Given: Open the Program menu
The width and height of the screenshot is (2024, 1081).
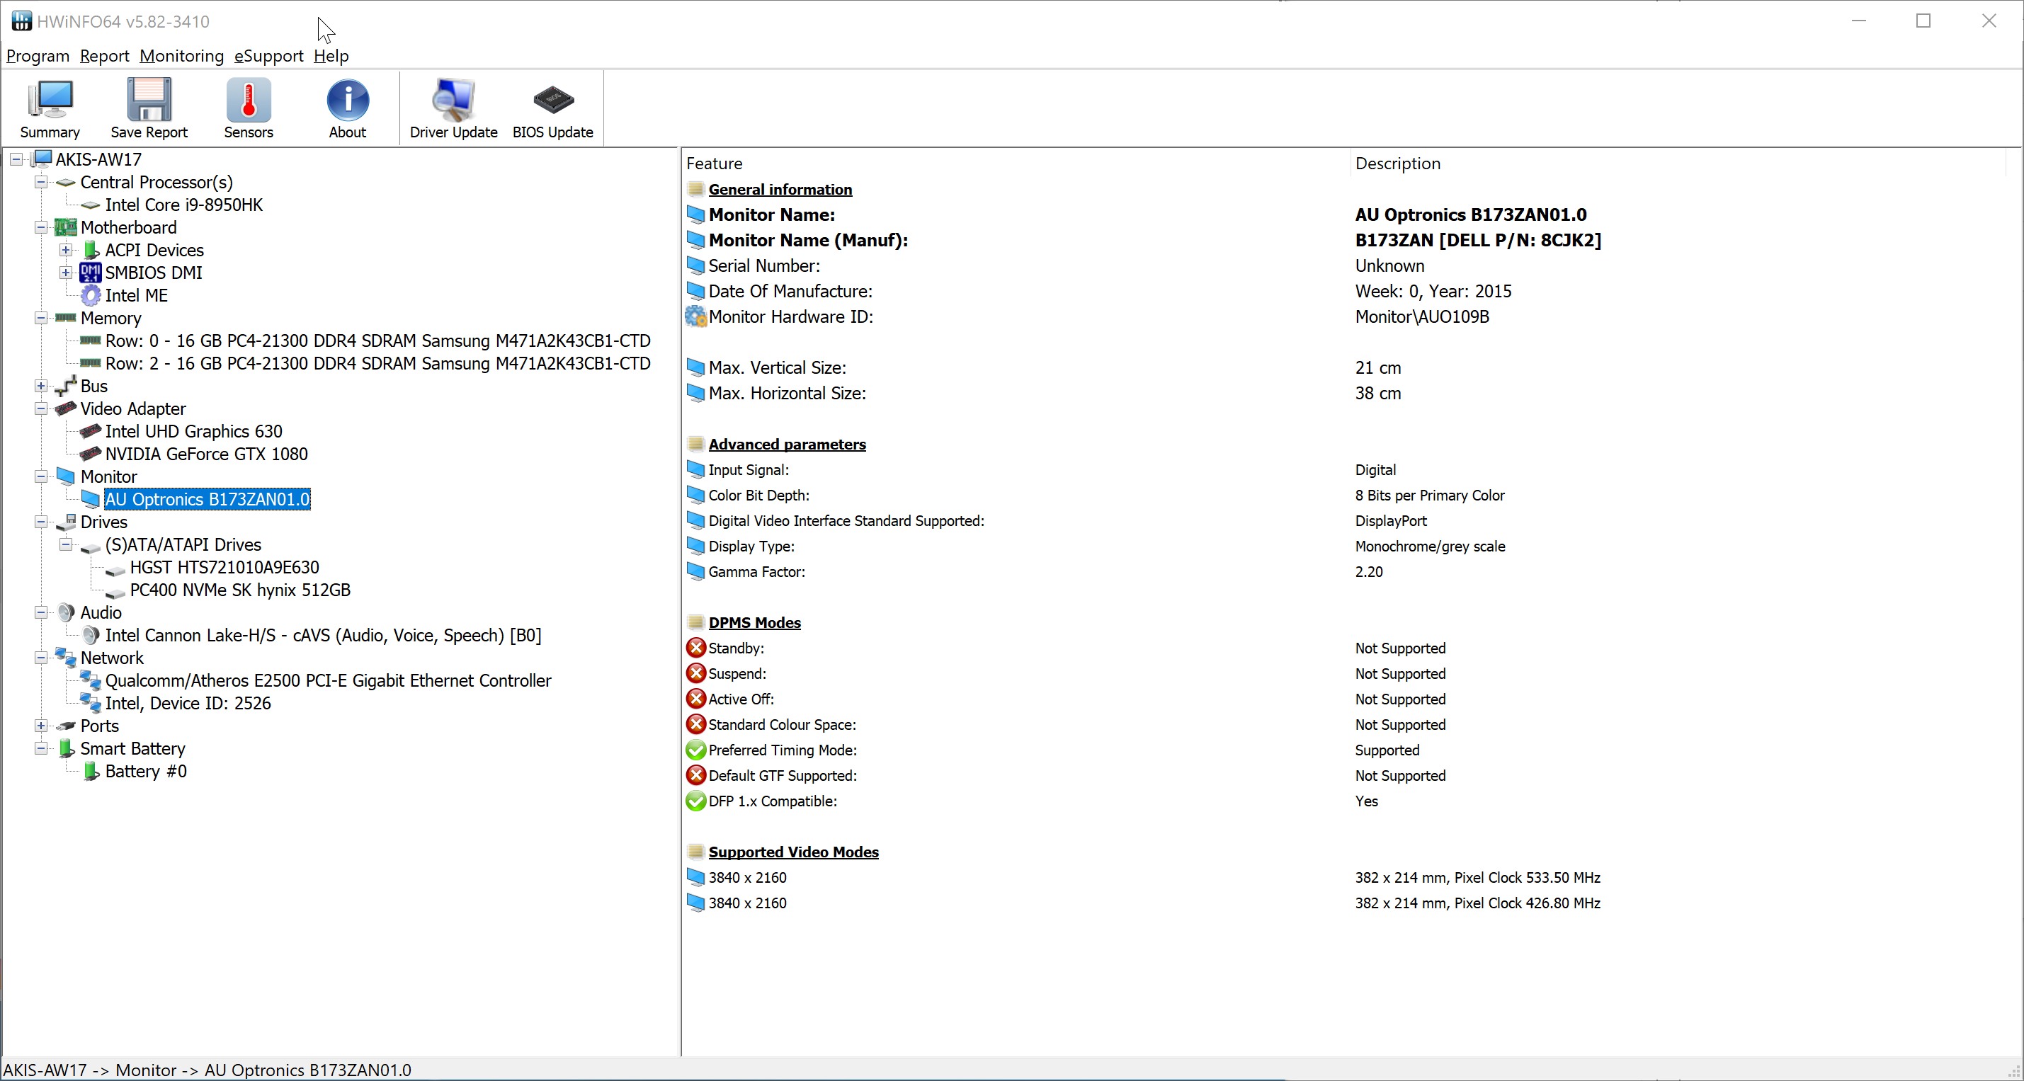Looking at the screenshot, I should click(x=38, y=56).
